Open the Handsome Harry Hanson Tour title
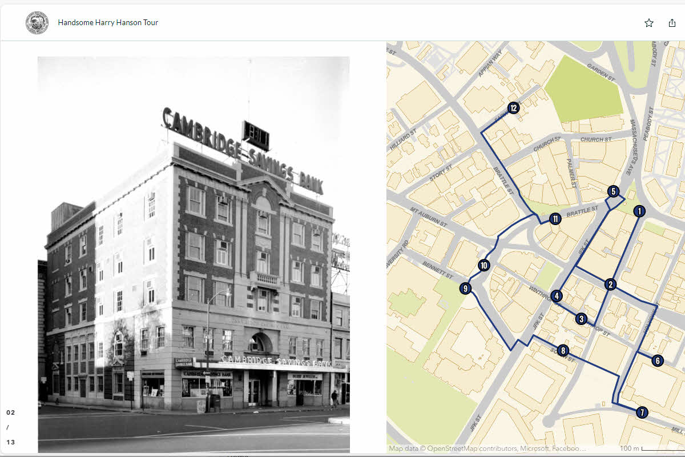The image size is (685, 457). tap(108, 23)
